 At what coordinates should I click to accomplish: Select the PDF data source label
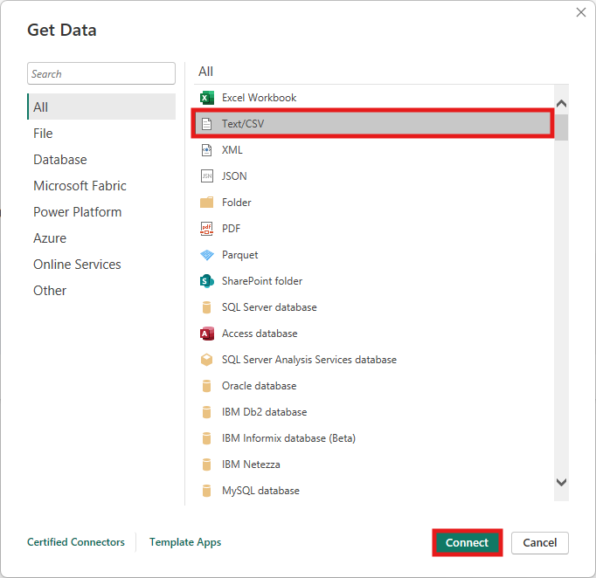coord(231,229)
